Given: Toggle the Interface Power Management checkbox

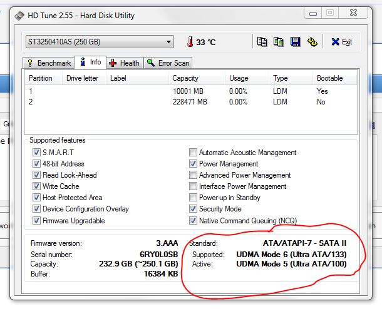Looking at the screenshot, I should (x=193, y=186).
